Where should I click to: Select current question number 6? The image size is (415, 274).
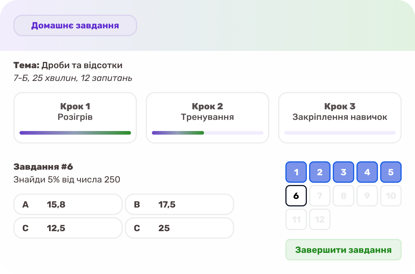click(x=296, y=196)
